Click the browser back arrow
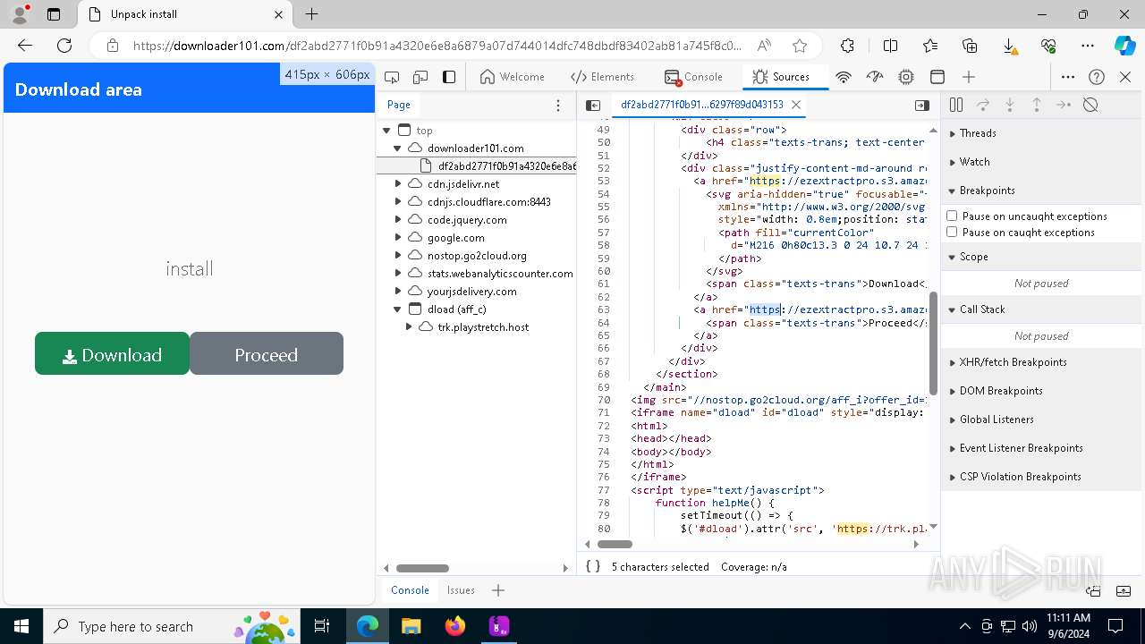The height and width of the screenshot is (644, 1145). coord(25,46)
